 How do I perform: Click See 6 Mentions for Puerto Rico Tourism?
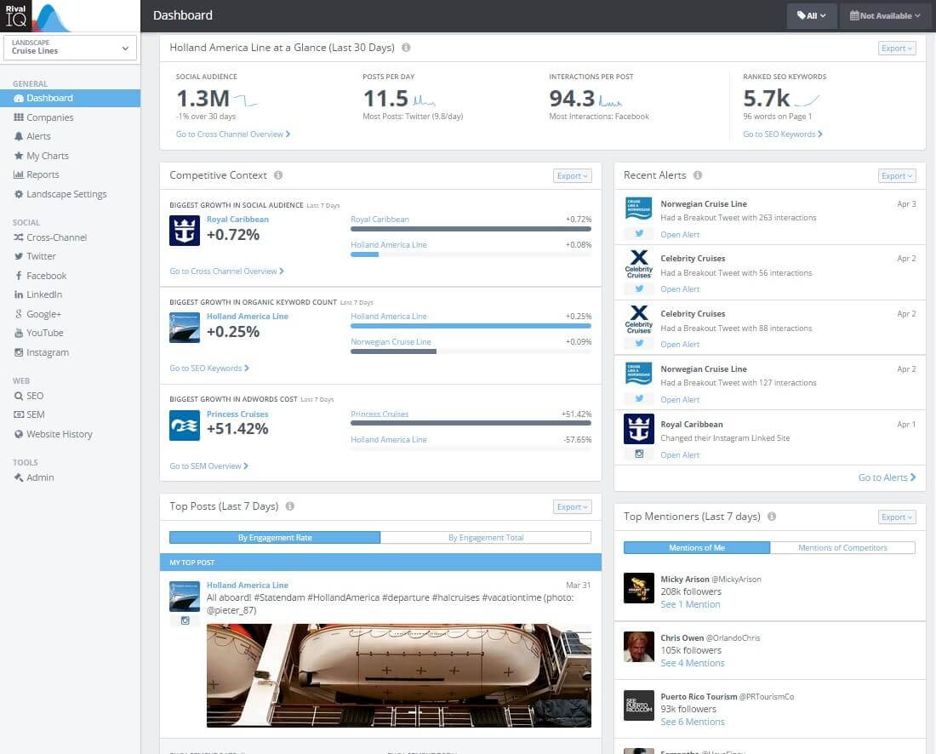point(692,722)
